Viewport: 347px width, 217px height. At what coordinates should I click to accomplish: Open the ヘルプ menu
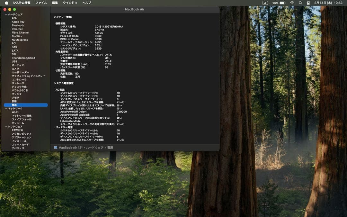point(86,3)
